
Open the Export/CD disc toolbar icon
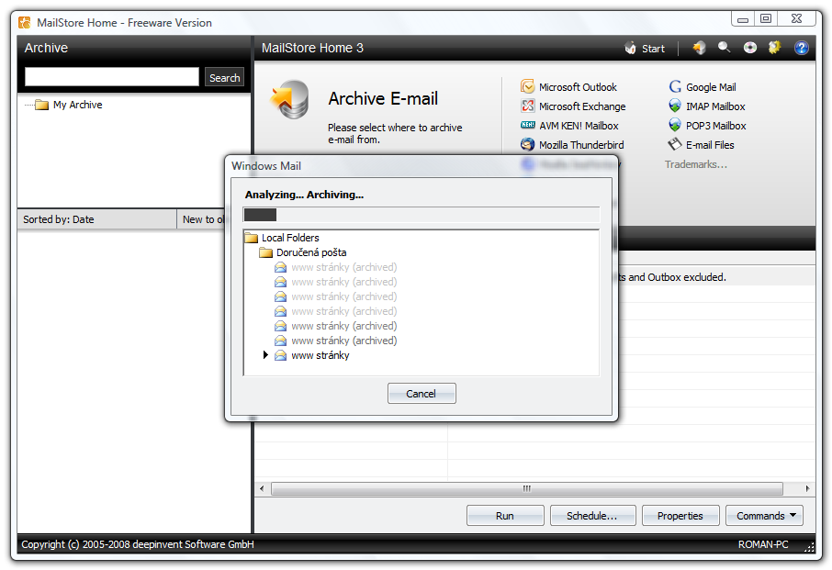[x=749, y=49]
